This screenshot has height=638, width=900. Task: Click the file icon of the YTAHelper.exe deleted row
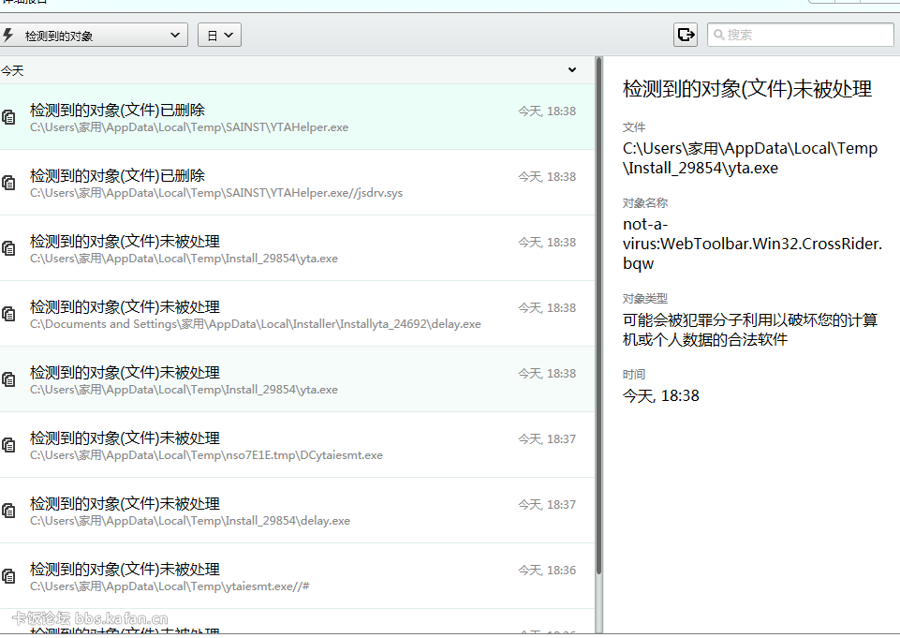pyautogui.click(x=8, y=117)
